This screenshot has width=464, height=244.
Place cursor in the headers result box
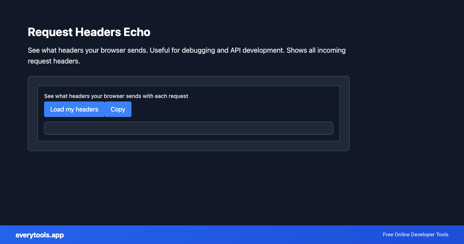coord(189,128)
